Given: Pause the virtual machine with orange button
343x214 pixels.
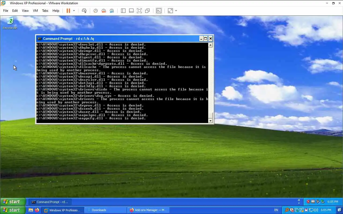Looking at the screenshot, I should [x=68, y=11].
